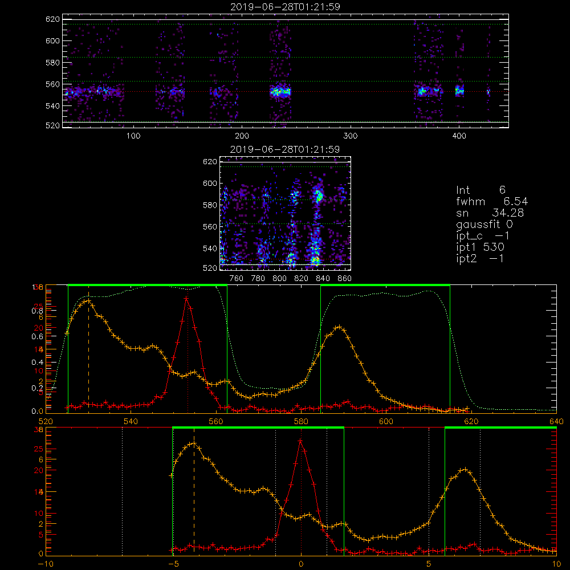Click the 0.6 y-axis label of the third plot
The width and height of the screenshot is (570, 570).
click(x=37, y=337)
